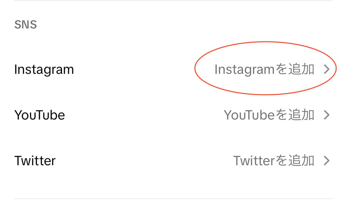Click the arrow at the end of the Twitter row
This screenshot has width=339, height=208.
(327, 161)
